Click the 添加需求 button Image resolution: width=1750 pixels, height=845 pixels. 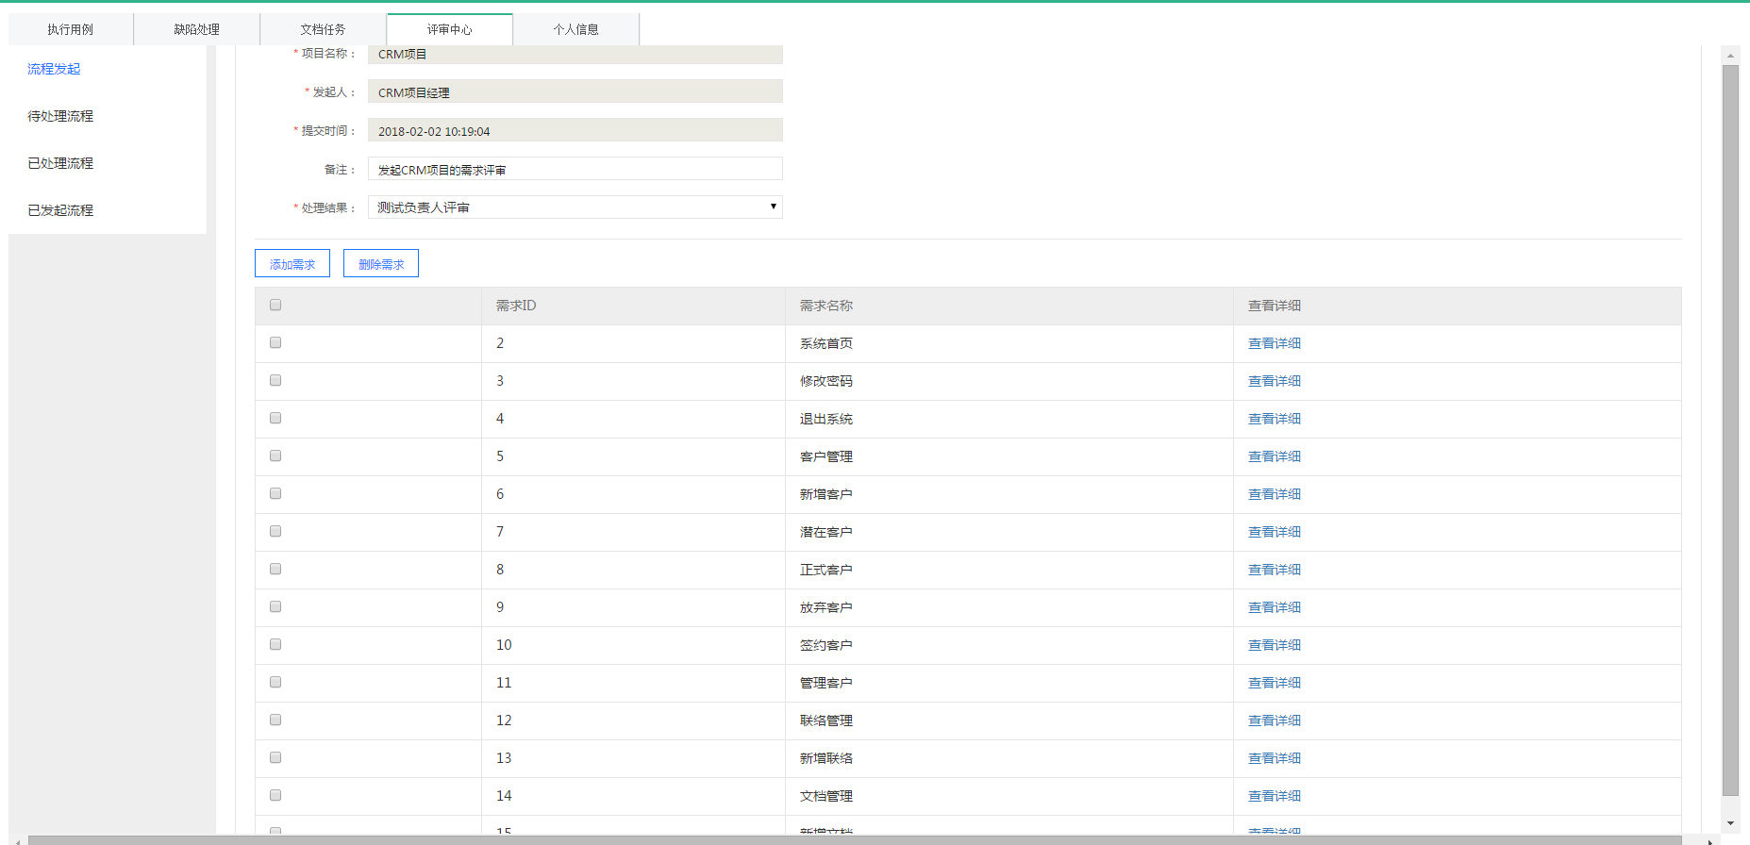point(292,264)
